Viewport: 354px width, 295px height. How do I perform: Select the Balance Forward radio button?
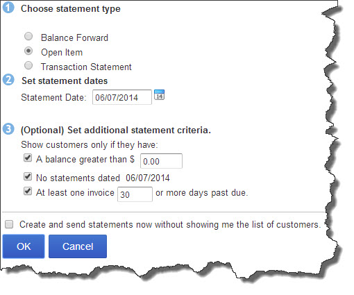(x=28, y=36)
